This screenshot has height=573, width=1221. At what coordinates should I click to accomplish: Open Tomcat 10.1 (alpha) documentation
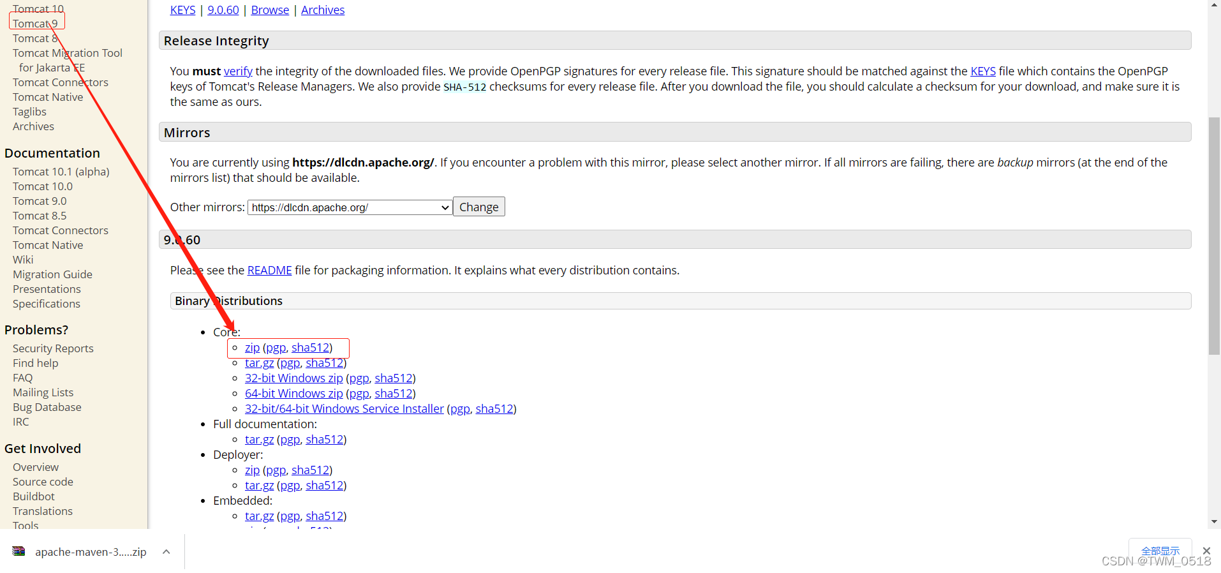(x=61, y=172)
